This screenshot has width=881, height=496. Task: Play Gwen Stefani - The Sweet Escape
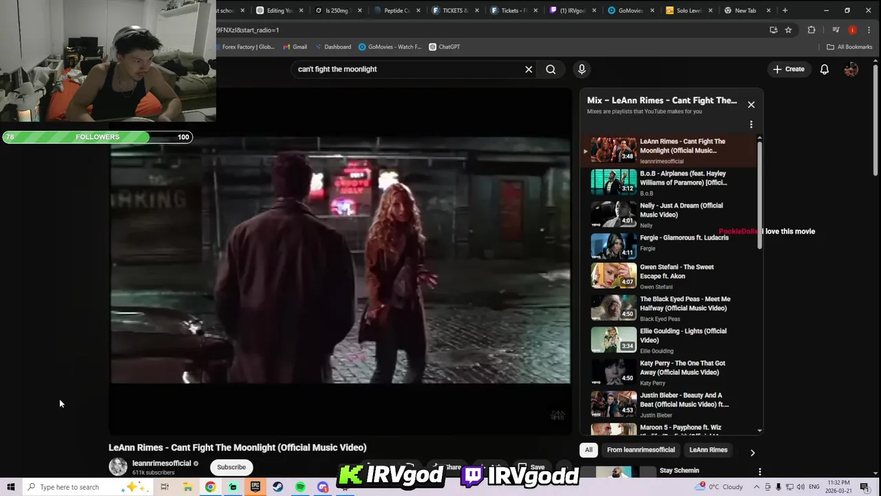pyautogui.click(x=669, y=276)
